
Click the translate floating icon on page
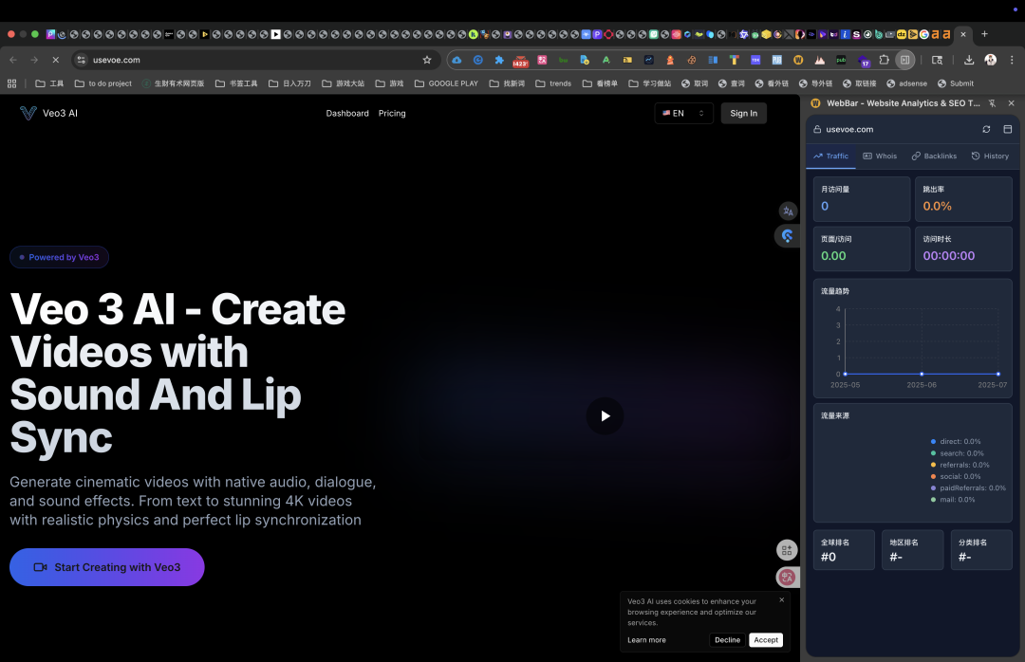click(788, 211)
